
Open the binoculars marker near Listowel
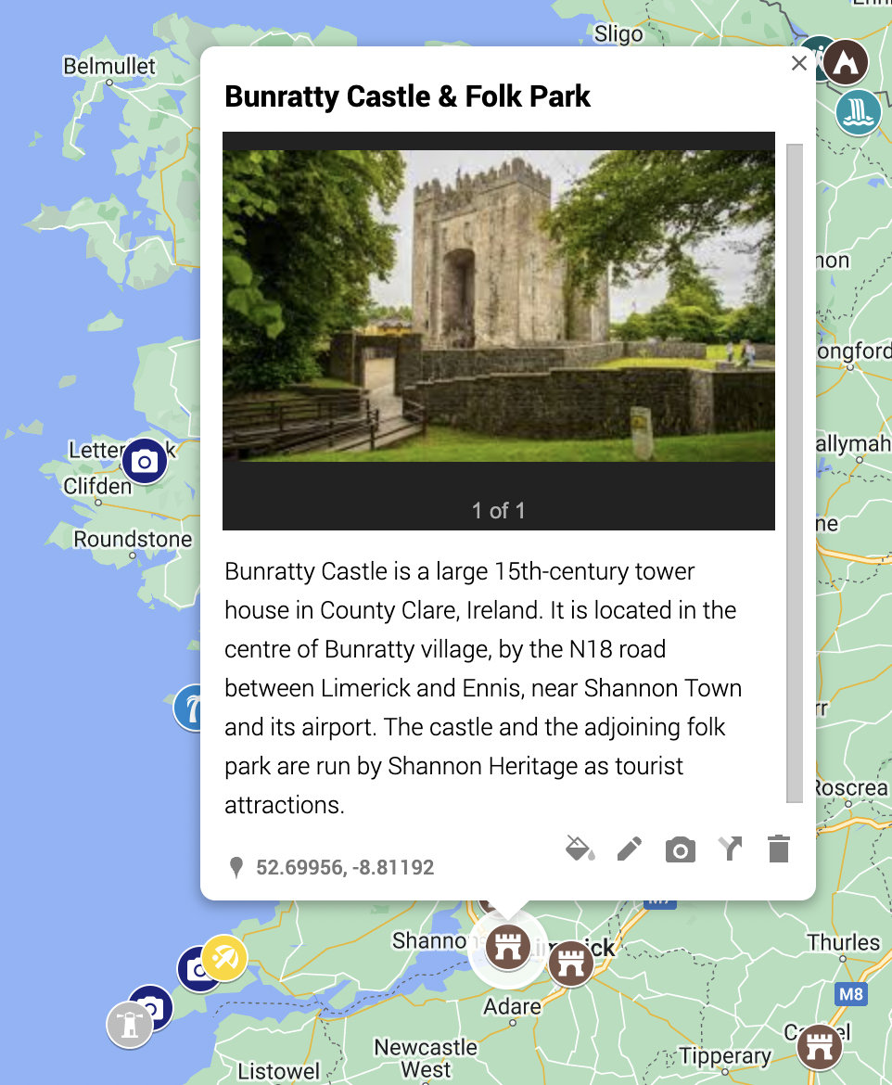click(x=130, y=1023)
